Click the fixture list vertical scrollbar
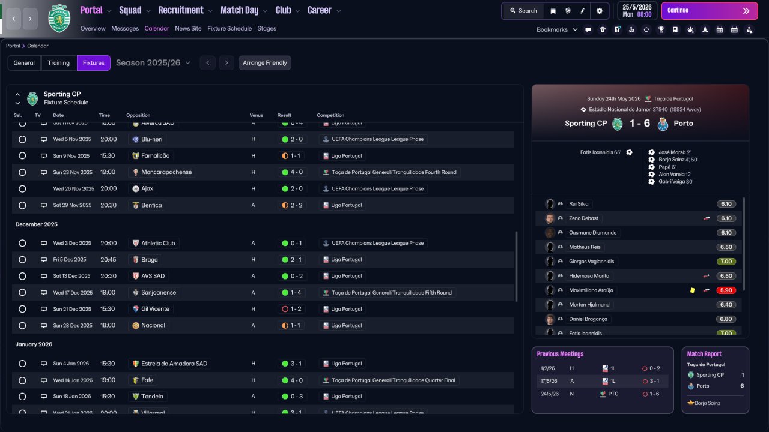769x432 pixels. 516,266
